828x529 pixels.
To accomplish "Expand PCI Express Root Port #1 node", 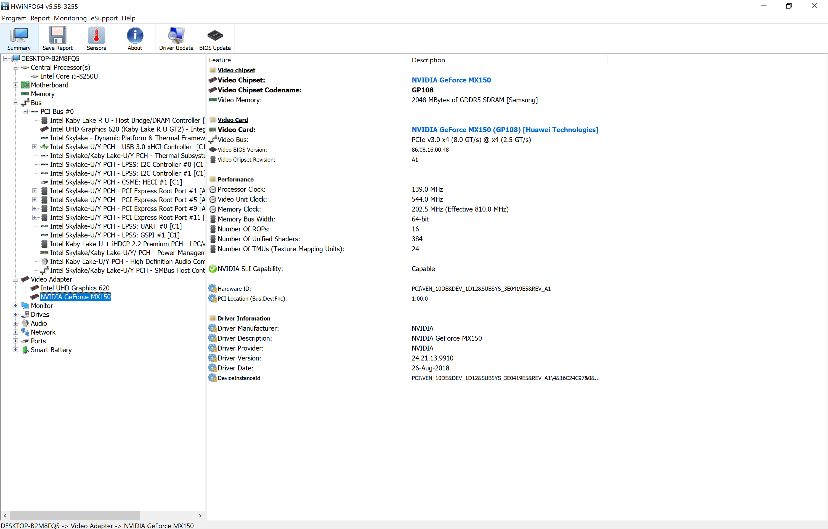I will (x=35, y=191).
